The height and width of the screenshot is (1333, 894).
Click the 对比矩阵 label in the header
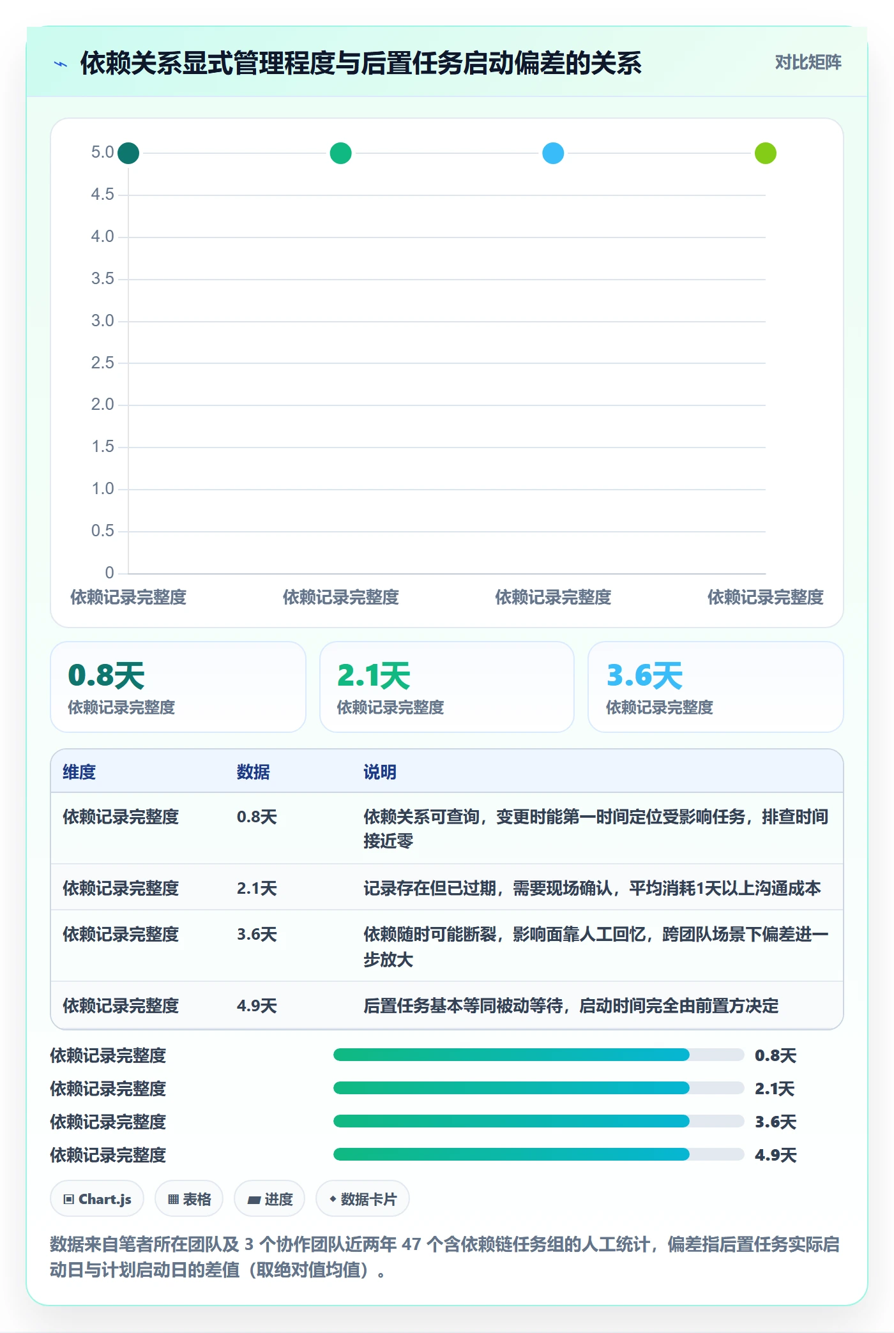coord(808,63)
